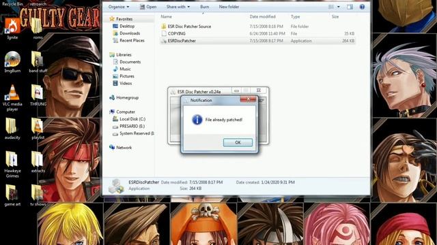Open the Share with dropdown
The width and height of the screenshot is (437, 245).
(x=178, y=7)
